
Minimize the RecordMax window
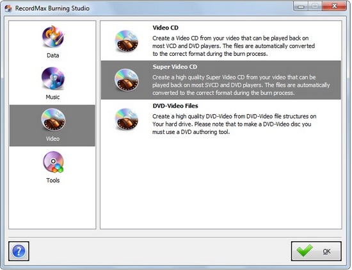pos(301,6)
